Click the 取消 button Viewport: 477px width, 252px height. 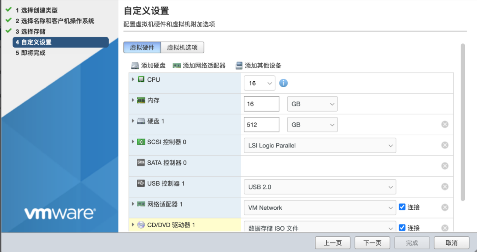pyautogui.click(x=451, y=243)
